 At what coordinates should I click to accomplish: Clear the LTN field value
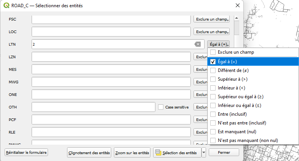coord(198,45)
